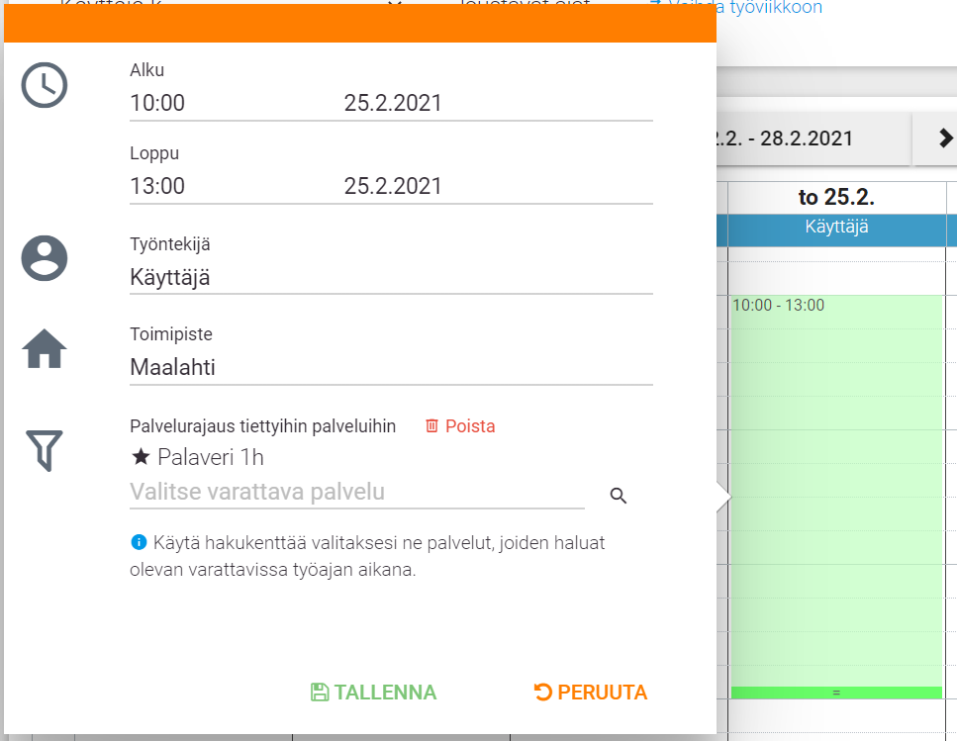
Task: Click the to 25.2. day header
Action: 836,197
